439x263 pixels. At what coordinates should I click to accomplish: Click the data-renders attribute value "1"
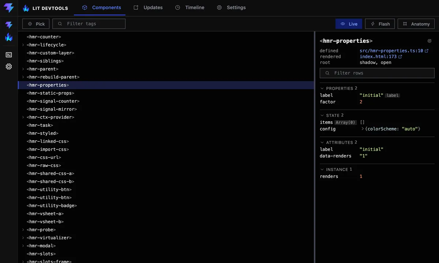click(x=364, y=156)
